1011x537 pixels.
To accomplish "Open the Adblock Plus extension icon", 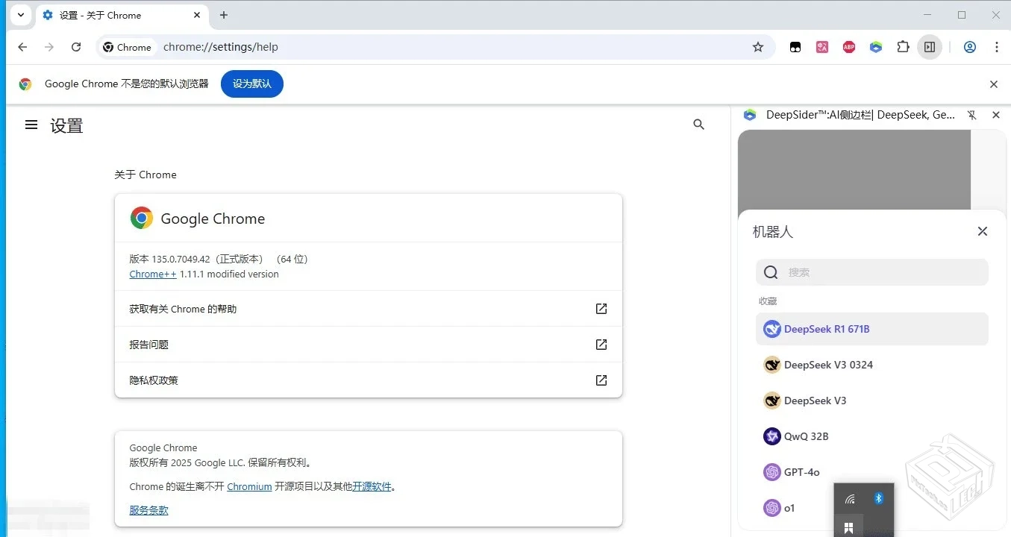I will [x=848, y=46].
